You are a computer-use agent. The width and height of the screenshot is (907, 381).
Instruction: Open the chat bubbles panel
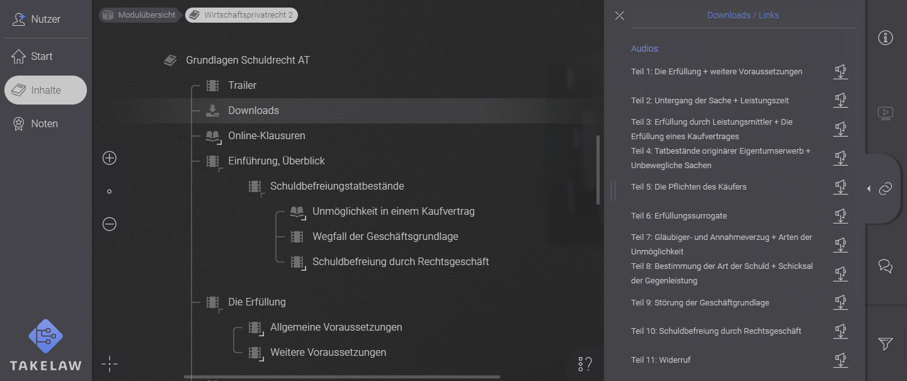pos(885,266)
